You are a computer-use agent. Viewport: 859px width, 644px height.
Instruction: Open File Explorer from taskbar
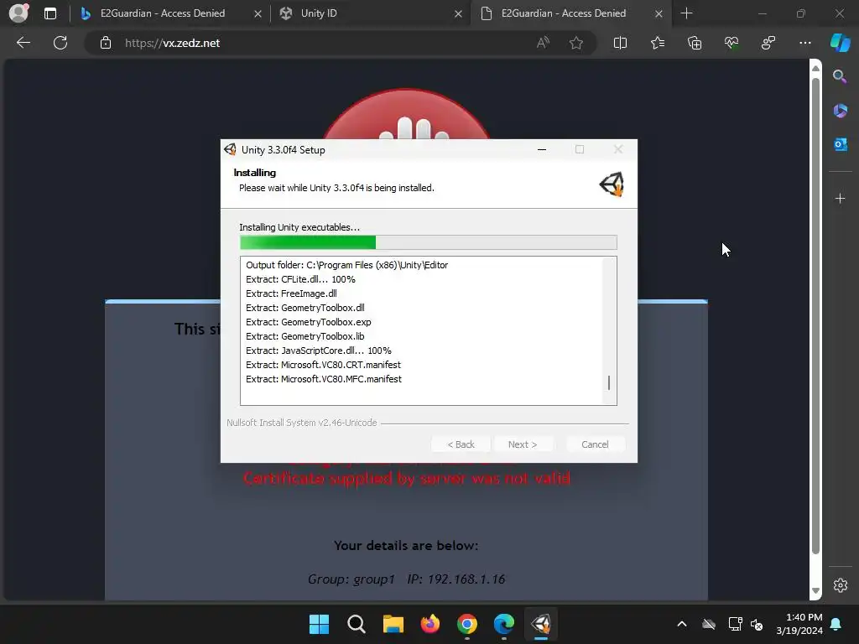click(393, 624)
